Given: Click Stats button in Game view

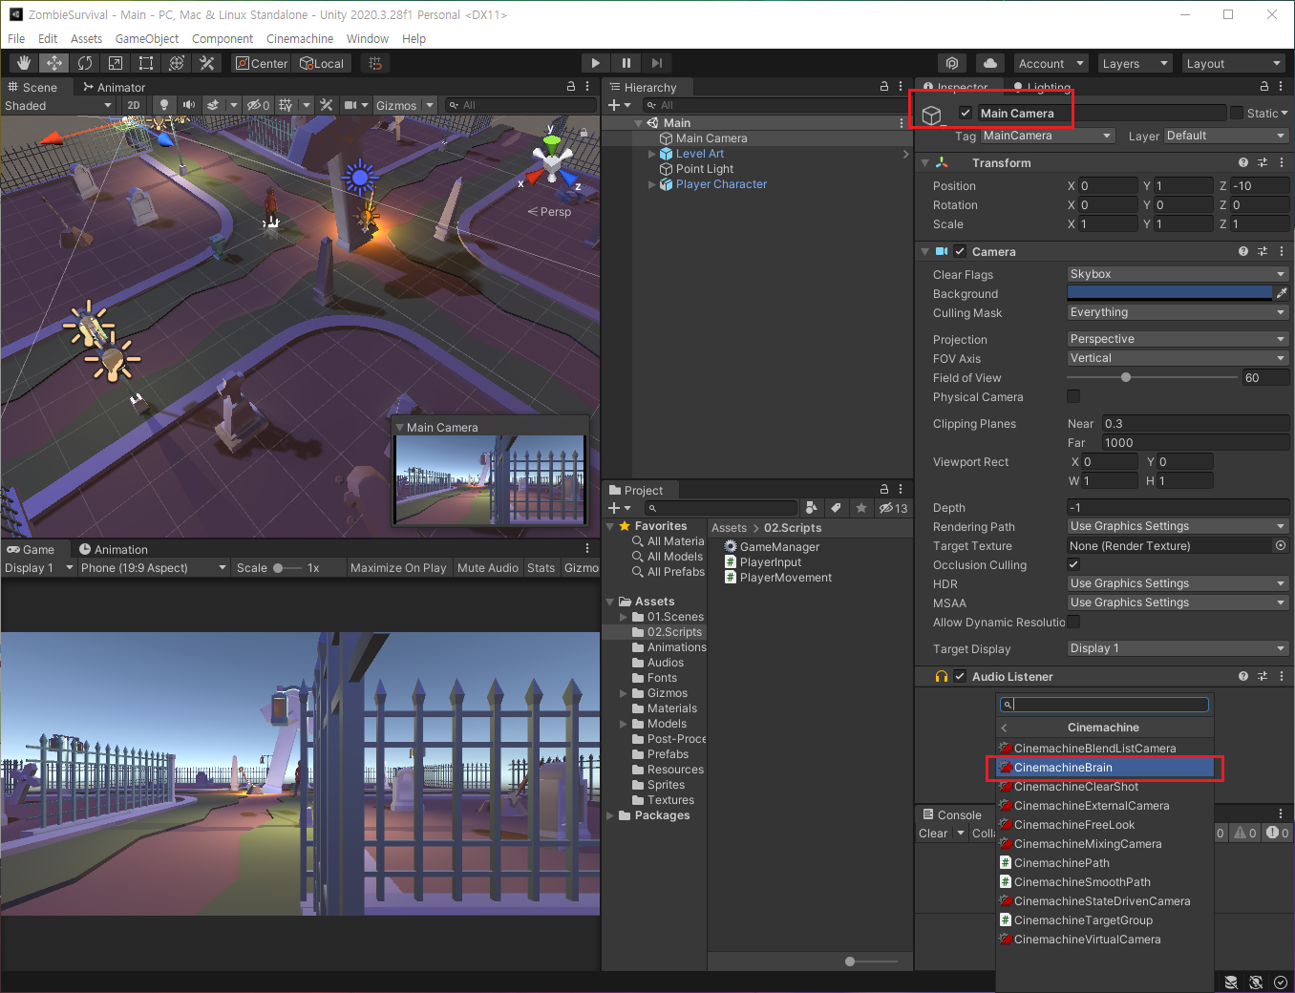Looking at the screenshot, I should click(x=541, y=567).
